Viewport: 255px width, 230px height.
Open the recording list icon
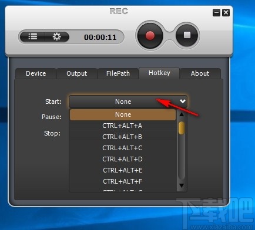[x=33, y=36]
